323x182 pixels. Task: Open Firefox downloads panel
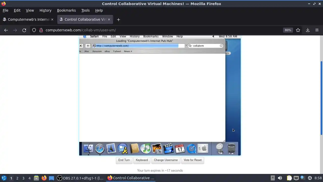tap(308, 30)
